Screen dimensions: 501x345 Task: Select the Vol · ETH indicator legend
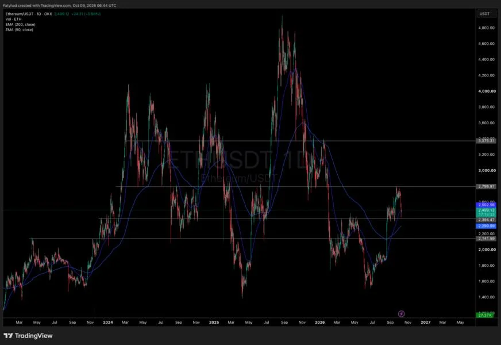click(x=13, y=19)
